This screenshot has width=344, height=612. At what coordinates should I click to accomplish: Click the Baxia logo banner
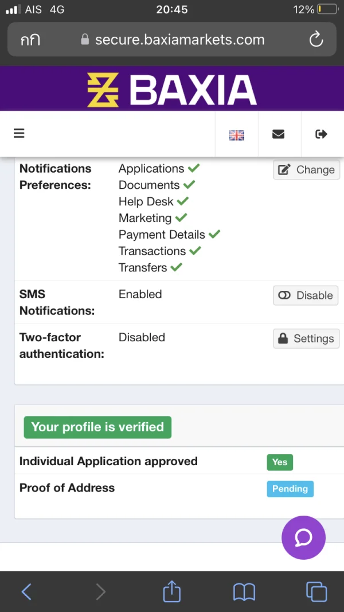(x=172, y=89)
